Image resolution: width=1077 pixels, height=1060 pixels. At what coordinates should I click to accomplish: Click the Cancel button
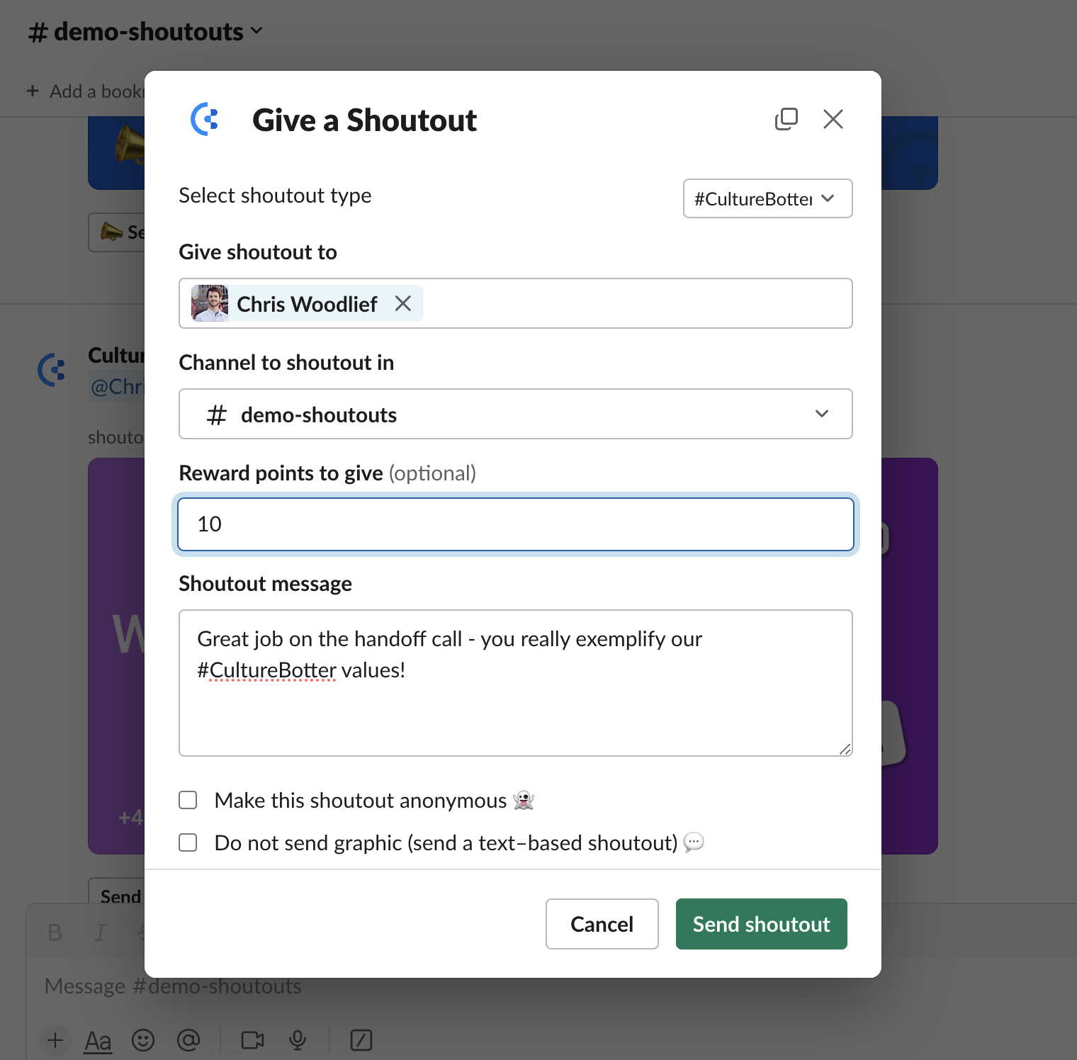(x=602, y=924)
